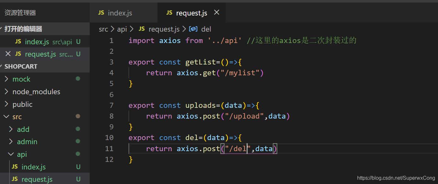The width and height of the screenshot is (438, 184).
Task: Click the JS icon beside api index.js
Action: (15, 167)
